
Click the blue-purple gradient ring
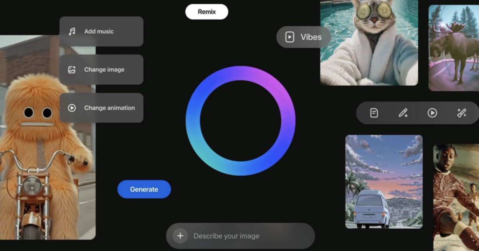[x=241, y=74]
